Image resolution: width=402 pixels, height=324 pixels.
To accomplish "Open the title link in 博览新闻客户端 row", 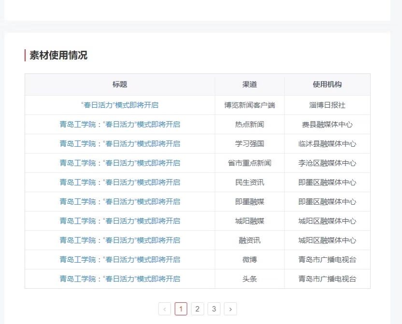I will click(120, 105).
